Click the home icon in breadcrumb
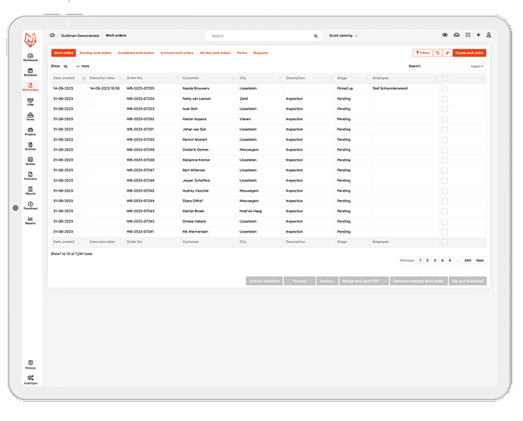 (x=53, y=36)
